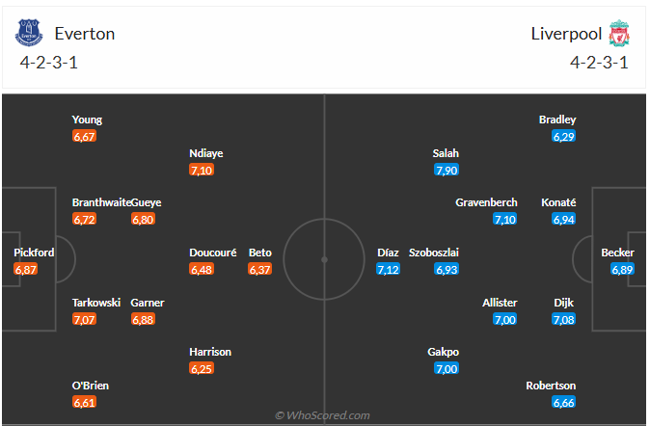
Task: Click the WhoScored.com watermark
Action: pyautogui.click(x=322, y=415)
